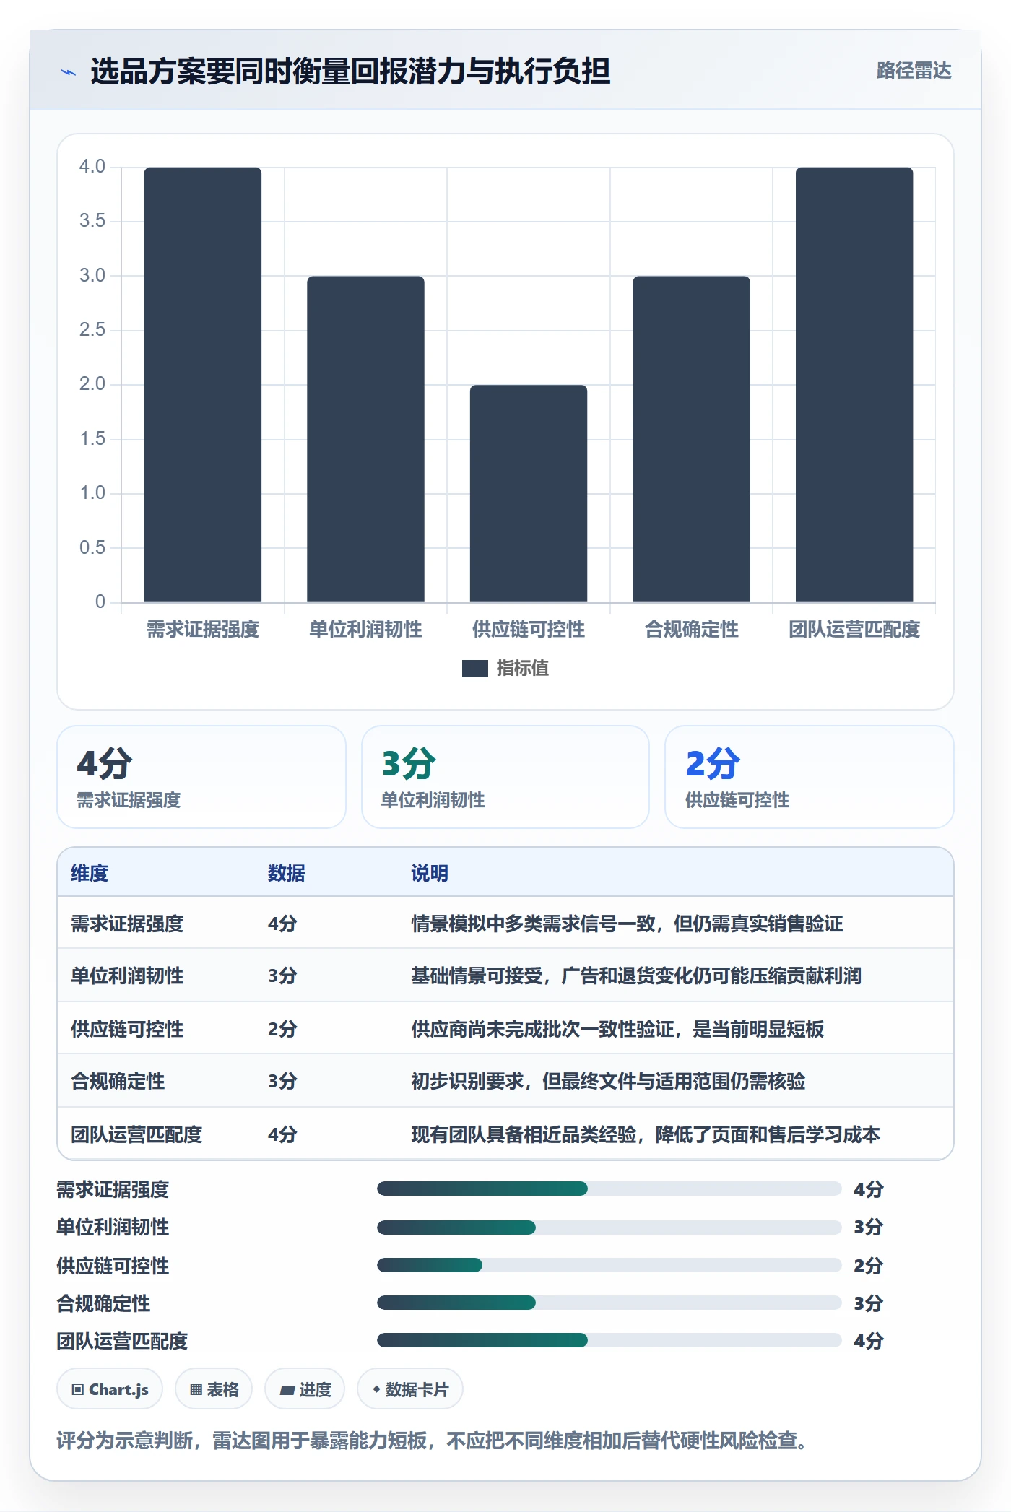
Task: Click the 合规确定性 bar in the chart
Action: [692, 439]
